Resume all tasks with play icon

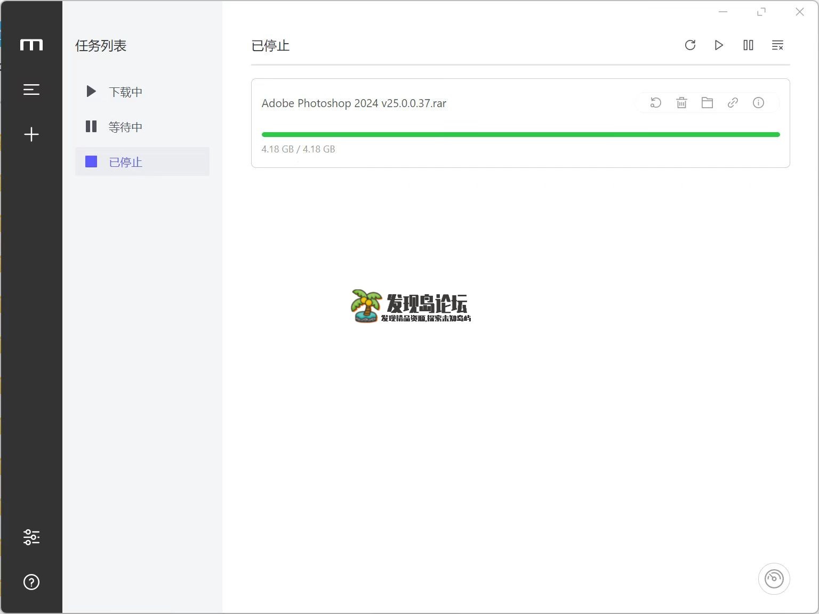[719, 45]
